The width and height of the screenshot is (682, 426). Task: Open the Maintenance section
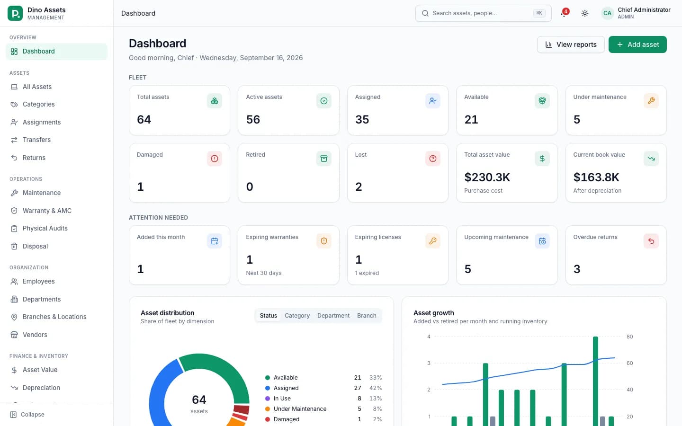56,193
